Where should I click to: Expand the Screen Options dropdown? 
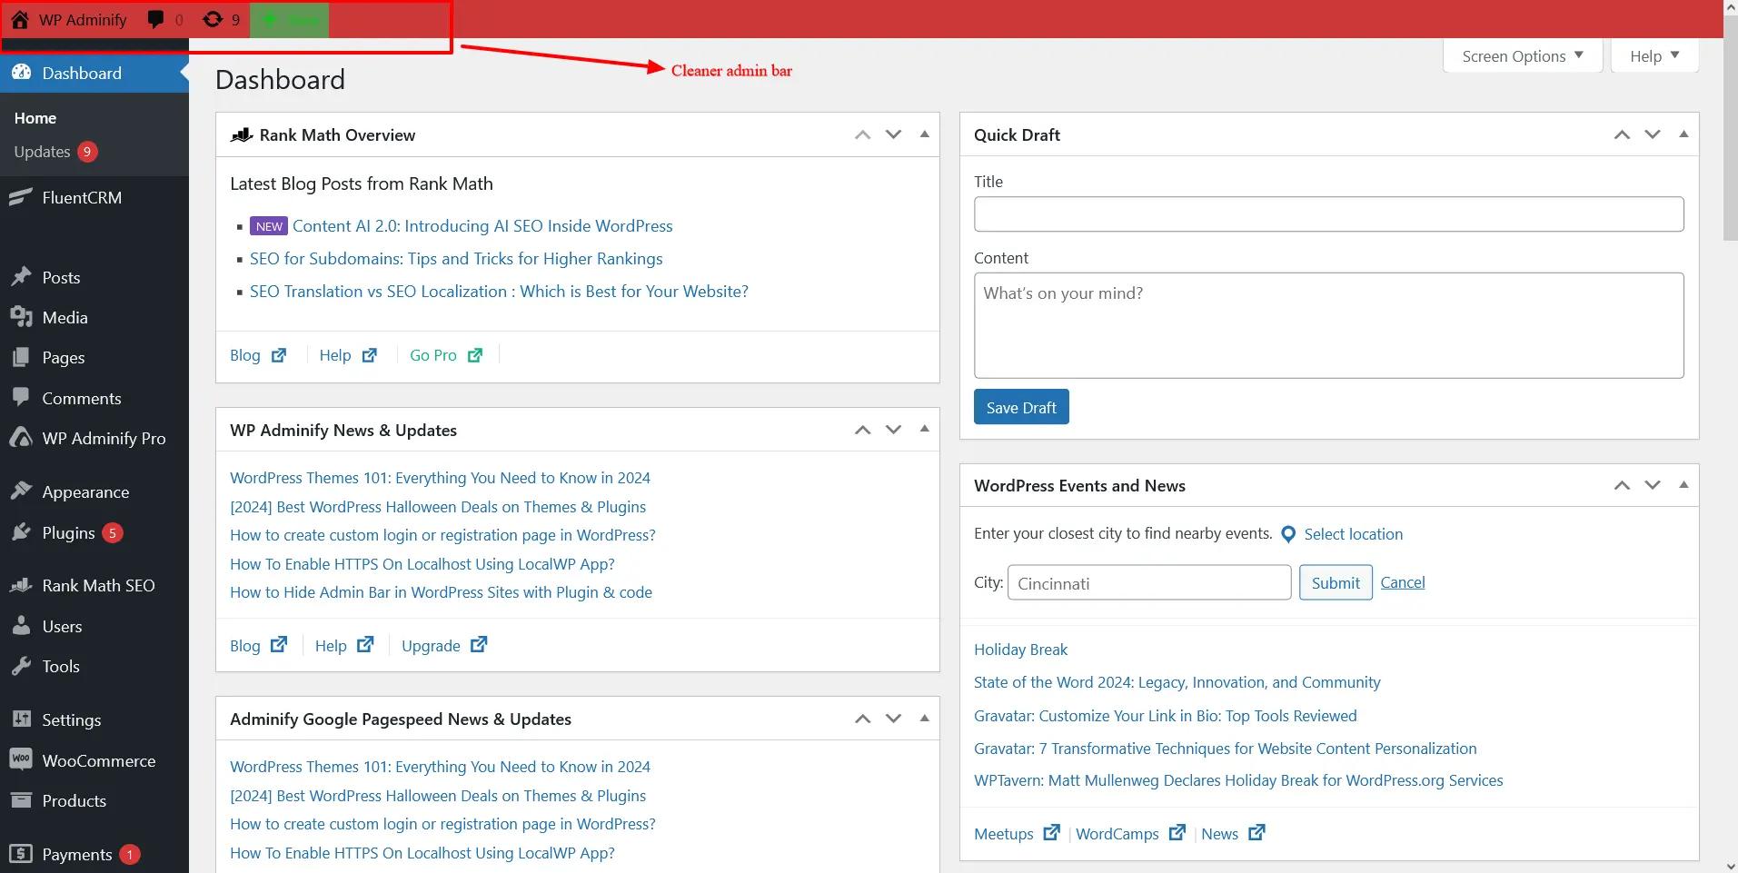pyautogui.click(x=1522, y=56)
